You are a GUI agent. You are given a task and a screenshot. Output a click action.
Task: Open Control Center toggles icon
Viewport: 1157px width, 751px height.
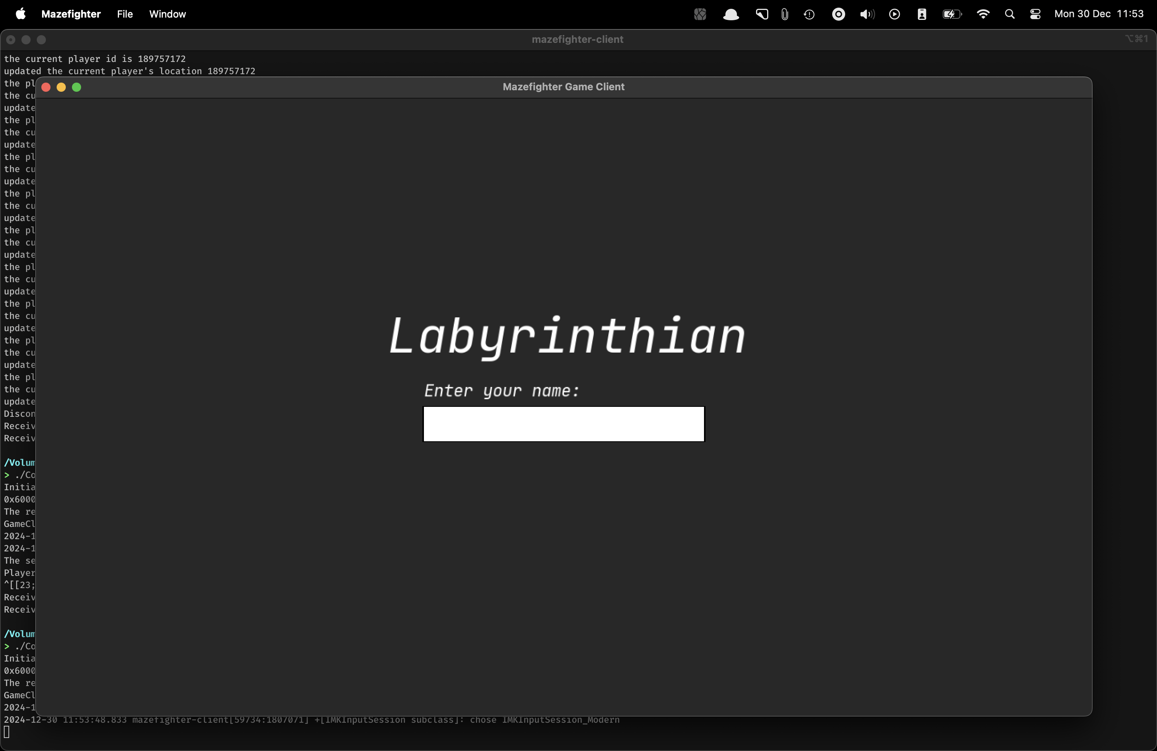click(x=1035, y=15)
